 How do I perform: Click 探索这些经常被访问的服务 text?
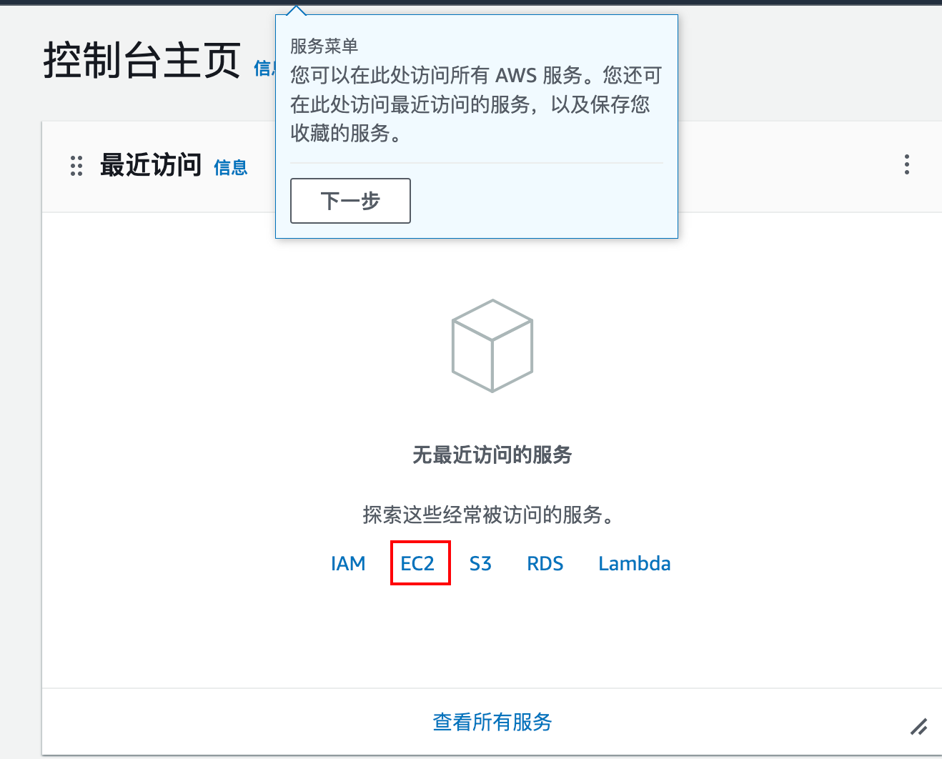[489, 515]
